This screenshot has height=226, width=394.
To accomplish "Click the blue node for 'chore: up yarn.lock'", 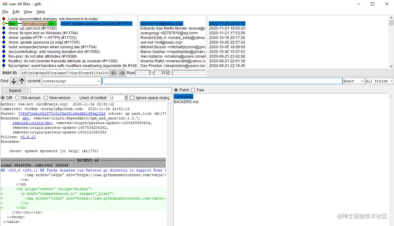I will tap(4, 28).
